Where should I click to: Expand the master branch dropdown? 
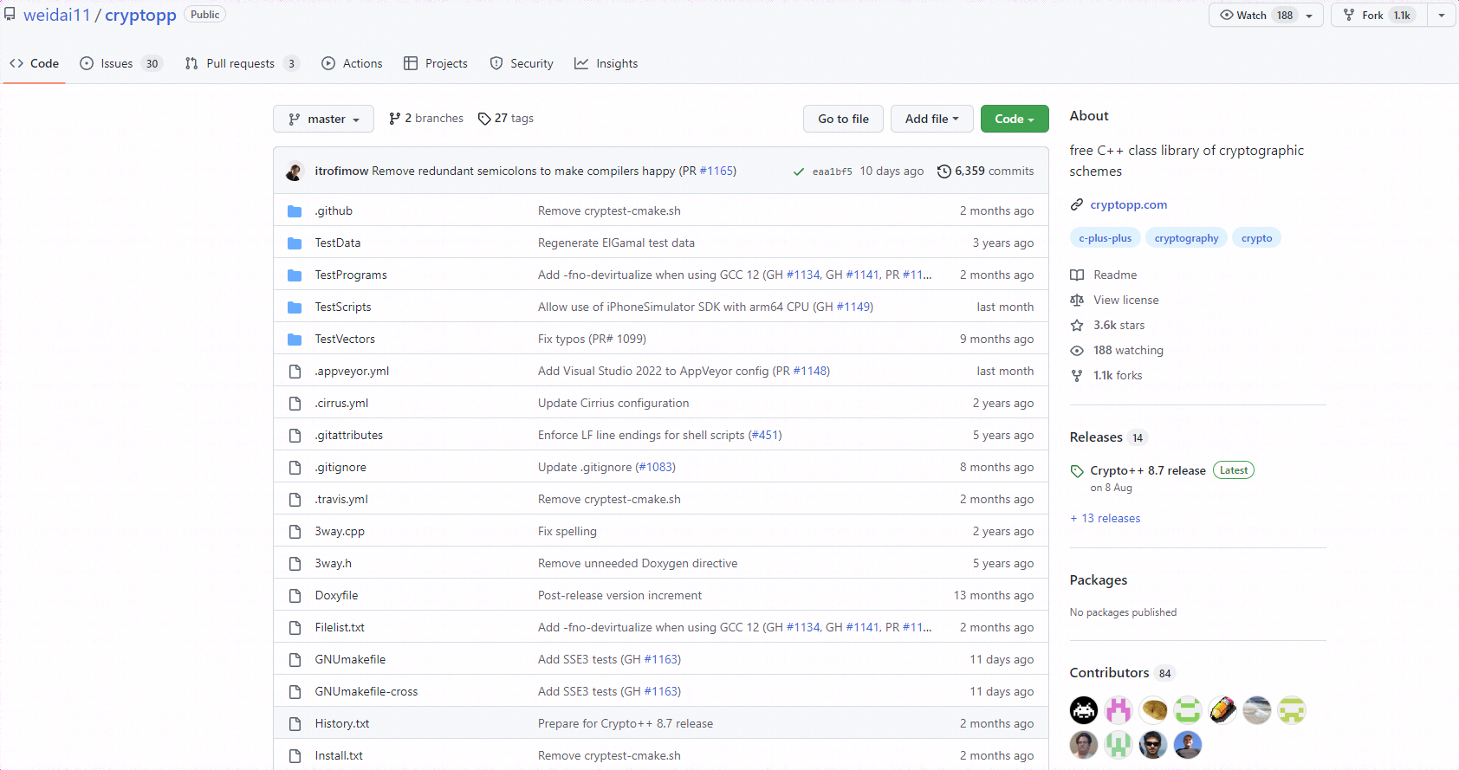pyautogui.click(x=323, y=119)
